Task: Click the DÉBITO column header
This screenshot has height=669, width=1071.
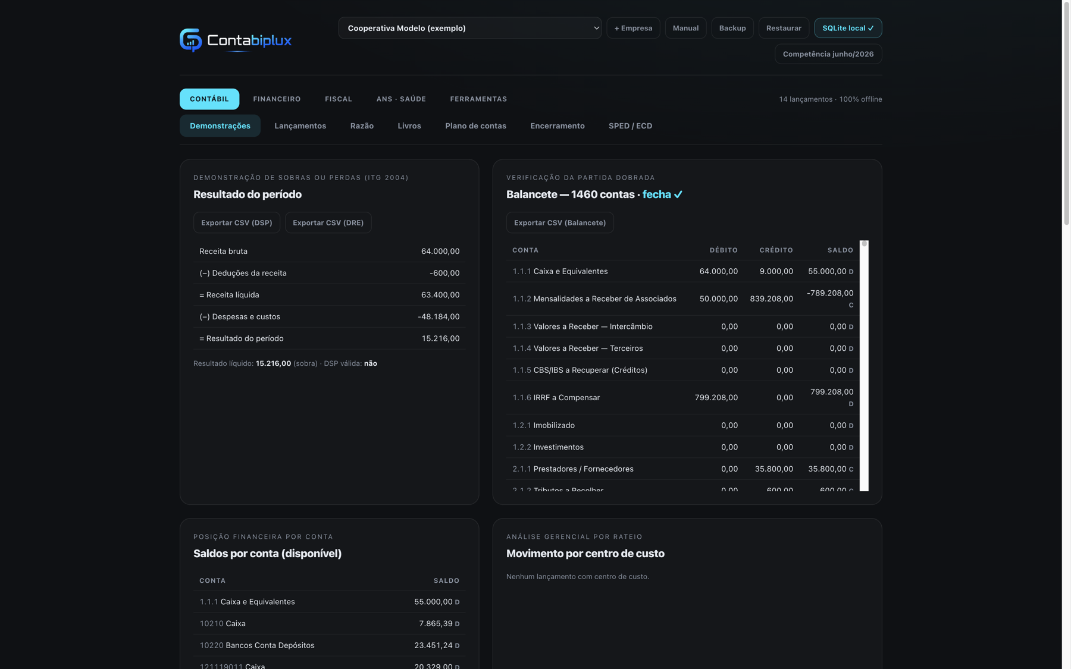Action: point(724,250)
